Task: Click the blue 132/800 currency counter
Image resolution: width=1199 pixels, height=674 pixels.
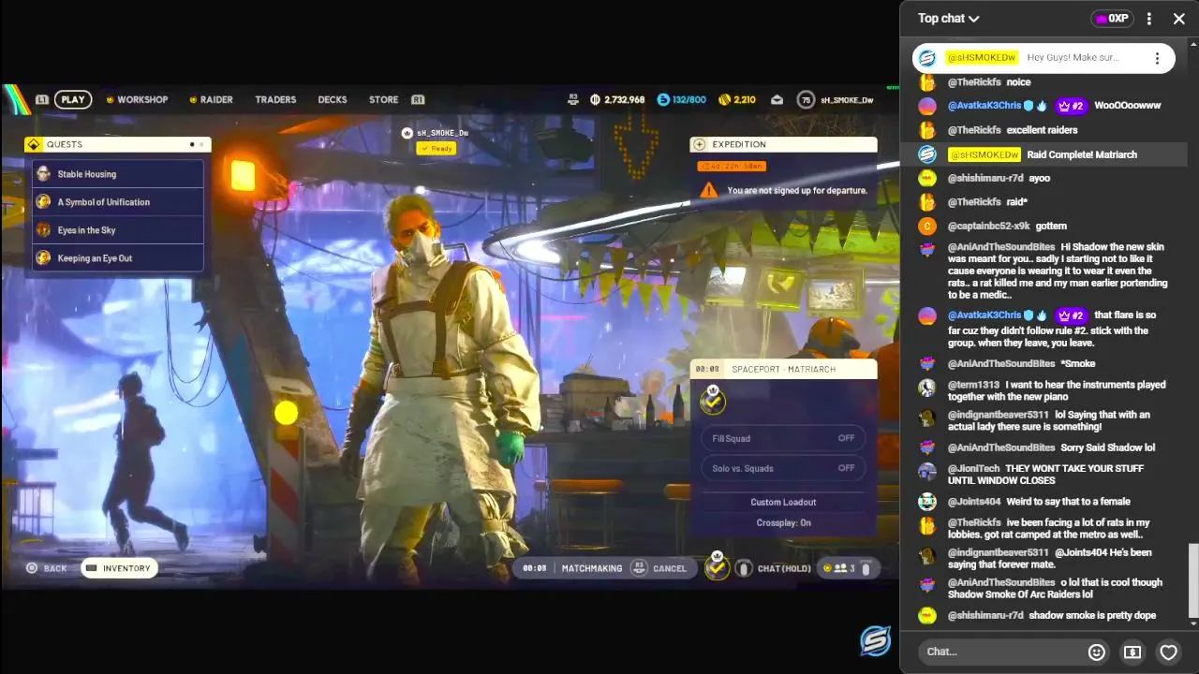Action: [x=682, y=99]
